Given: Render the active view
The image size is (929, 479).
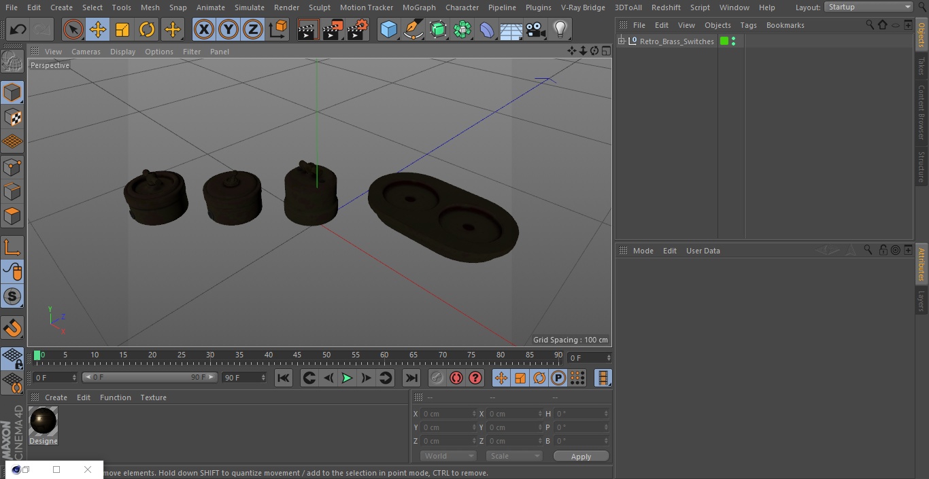Looking at the screenshot, I should (x=308, y=29).
